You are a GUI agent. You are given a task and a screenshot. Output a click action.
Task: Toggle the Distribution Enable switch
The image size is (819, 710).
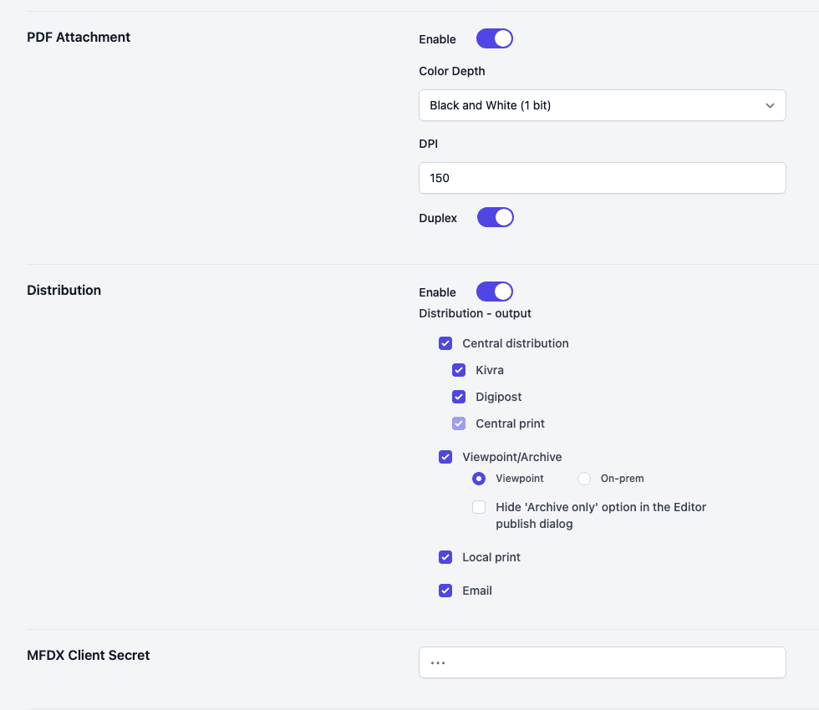[494, 292]
